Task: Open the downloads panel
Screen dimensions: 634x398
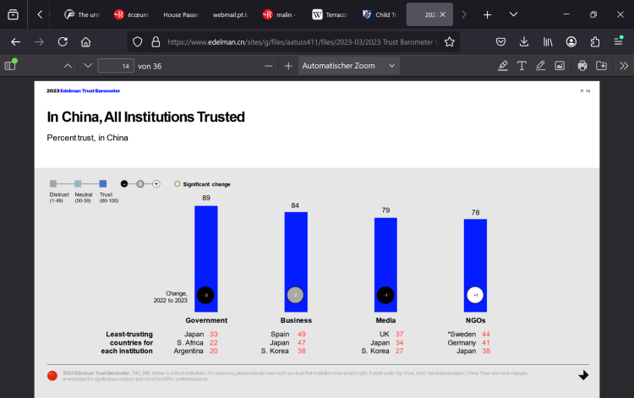Action: click(x=524, y=41)
